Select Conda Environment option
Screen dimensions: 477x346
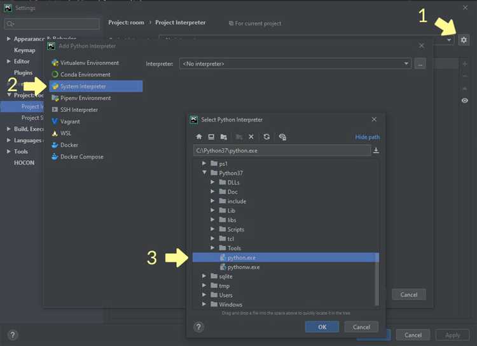click(96, 74)
